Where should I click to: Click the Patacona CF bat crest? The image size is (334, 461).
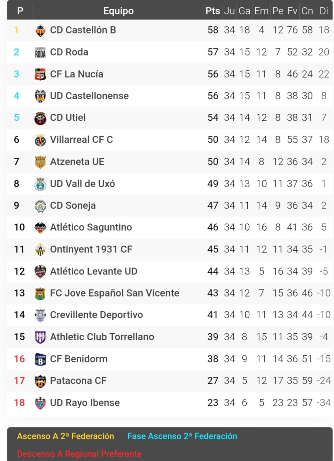click(x=40, y=381)
